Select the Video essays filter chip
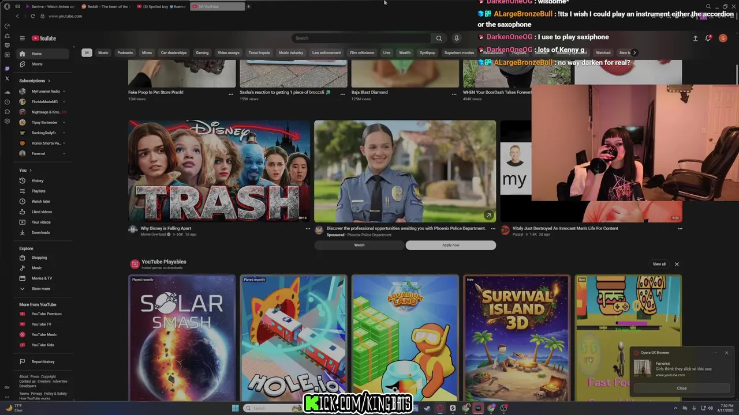Screen dimensions: 739x415 click(229, 52)
